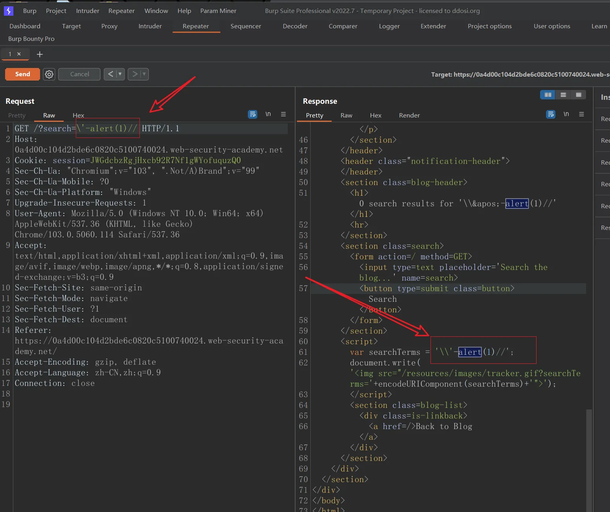
Task: Open the Param Miner menu
Action: click(218, 11)
